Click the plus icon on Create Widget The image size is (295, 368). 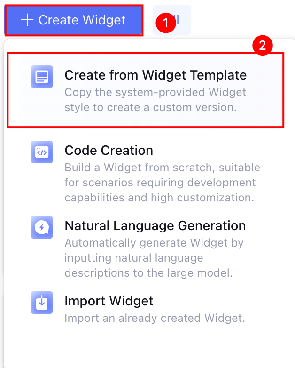(28, 20)
